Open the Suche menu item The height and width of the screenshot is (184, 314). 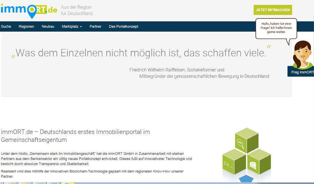(6, 26)
